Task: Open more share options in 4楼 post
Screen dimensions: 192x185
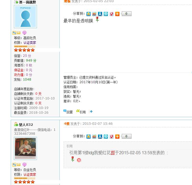Action: (117, 137)
